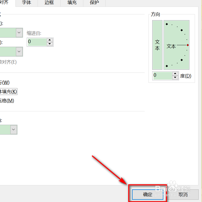202x202 pixels.
Task: Select the vertical 文本 orientation box
Action: click(x=157, y=45)
